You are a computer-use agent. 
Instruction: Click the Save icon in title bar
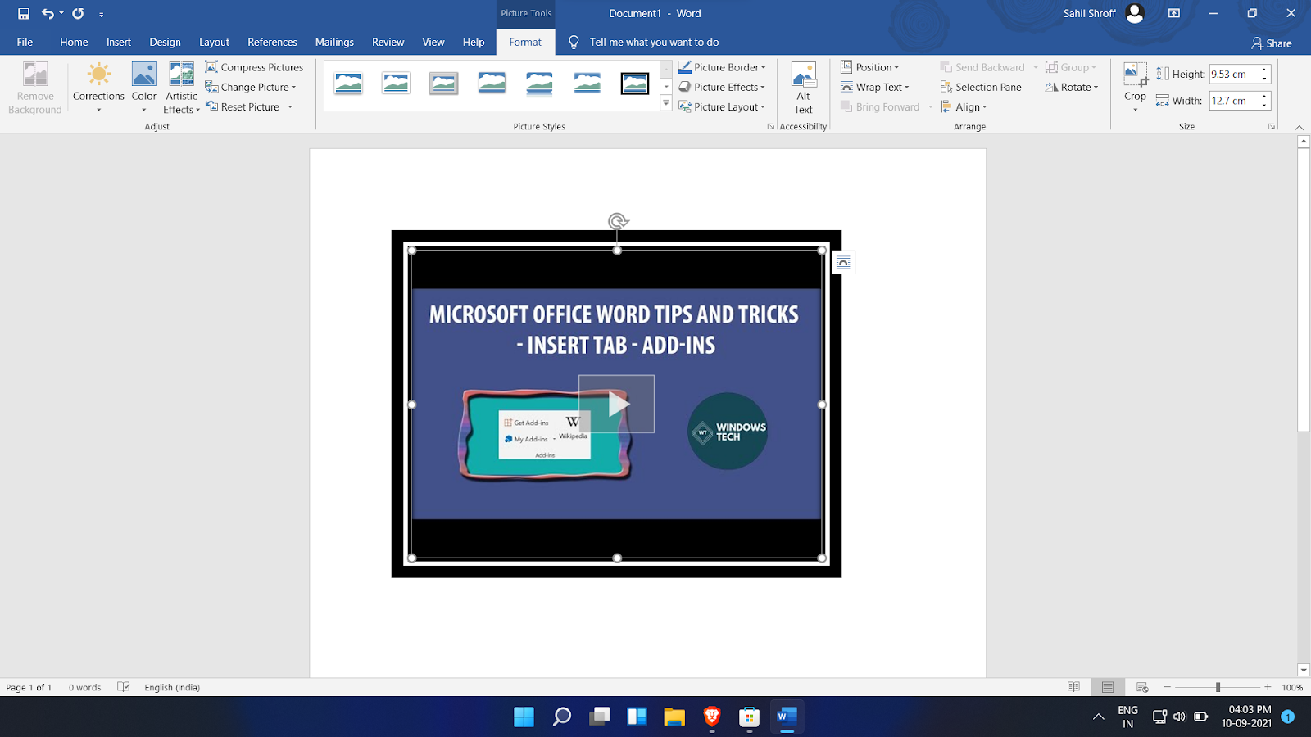click(24, 13)
